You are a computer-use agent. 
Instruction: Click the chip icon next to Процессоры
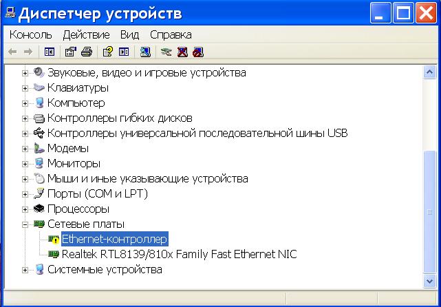pos(39,209)
